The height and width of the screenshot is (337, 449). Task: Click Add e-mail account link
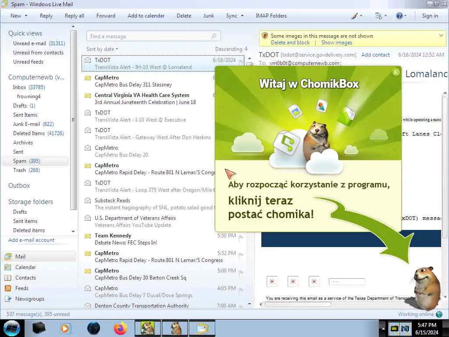click(31, 240)
